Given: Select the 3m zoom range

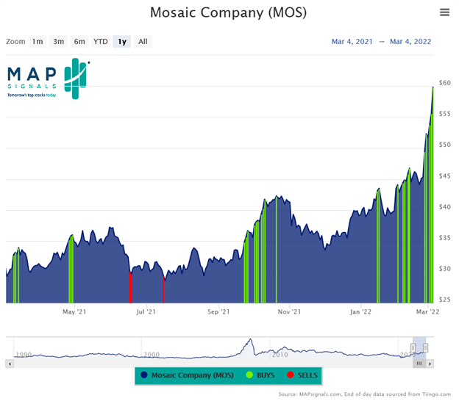Looking at the screenshot, I should [x=59, y=42].
